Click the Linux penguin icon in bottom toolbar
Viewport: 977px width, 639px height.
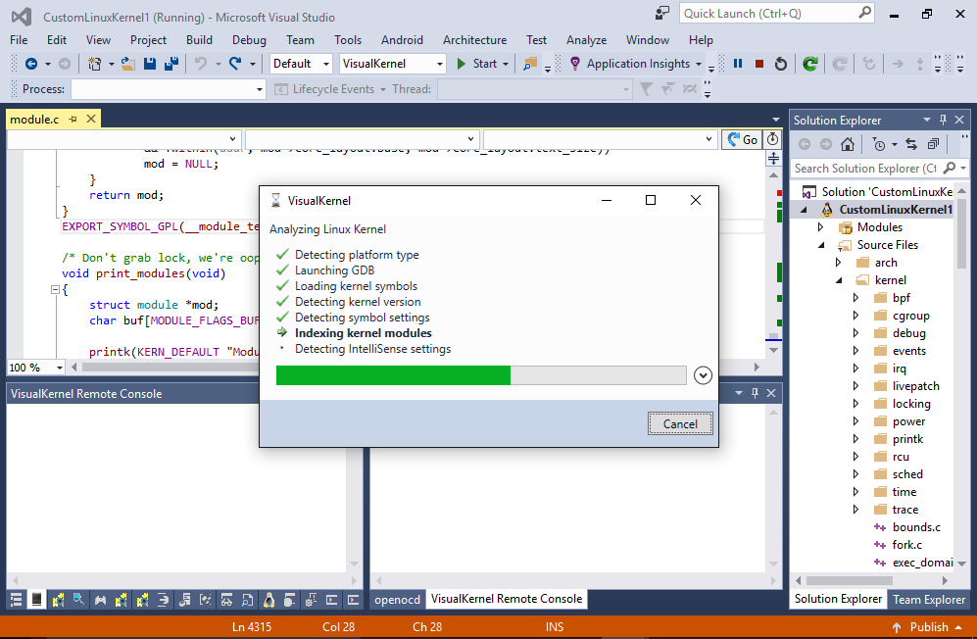pos(270,600)
